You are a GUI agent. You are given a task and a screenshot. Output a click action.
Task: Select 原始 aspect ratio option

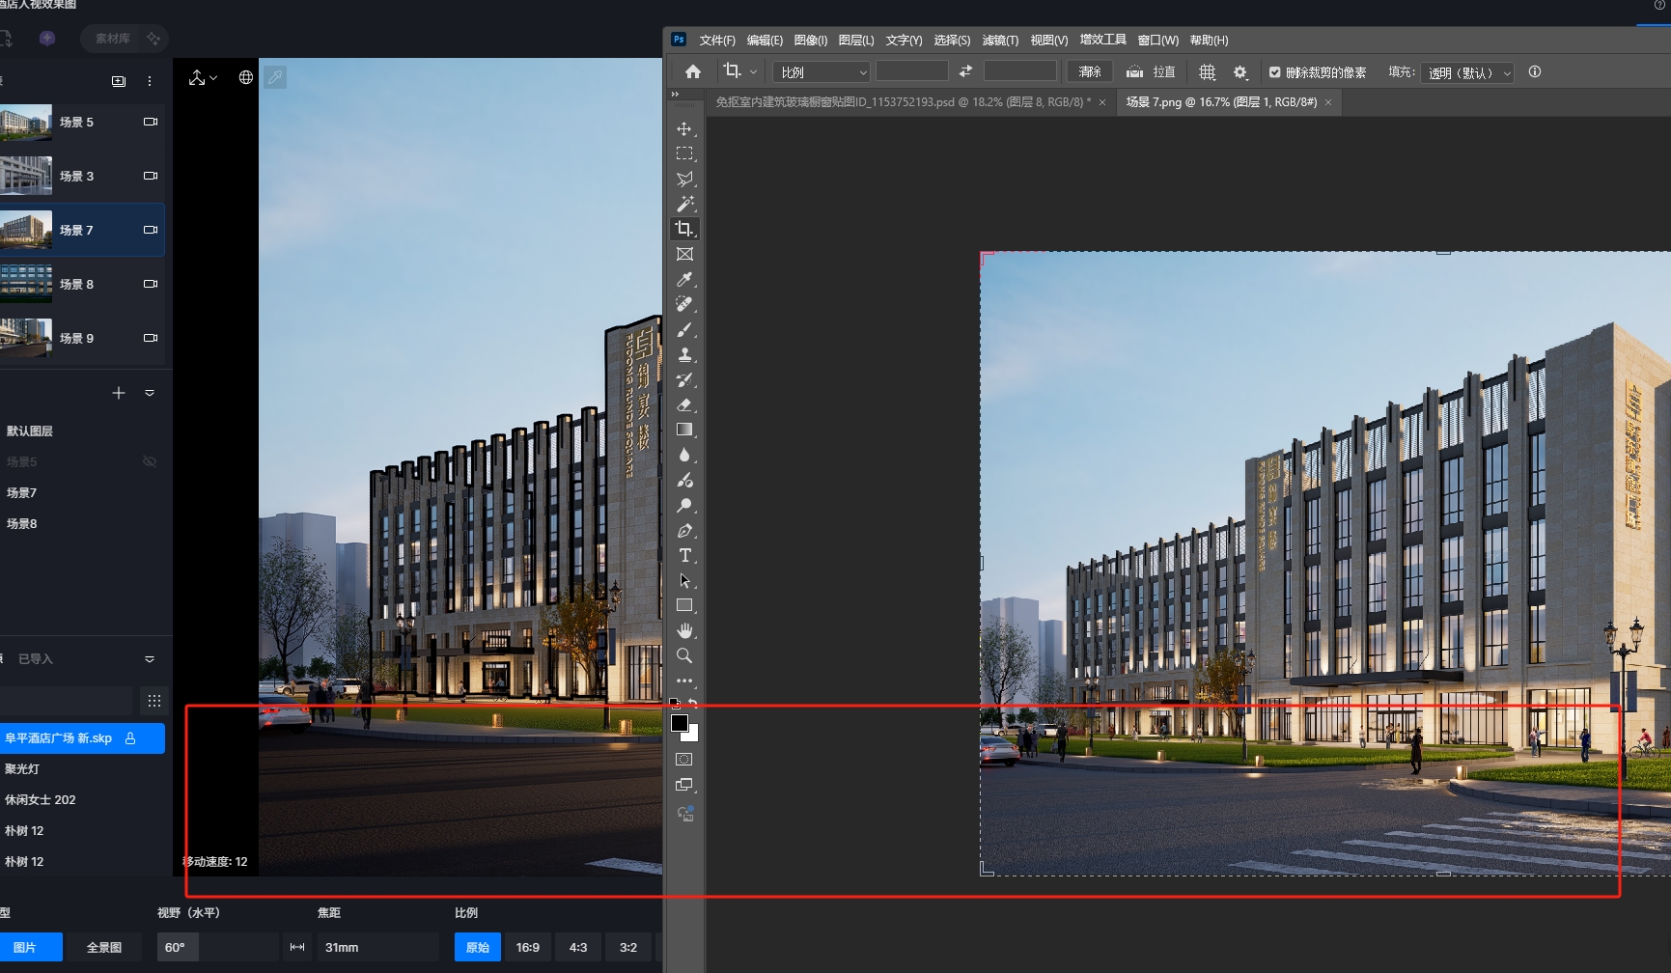(x=477, y=947)
